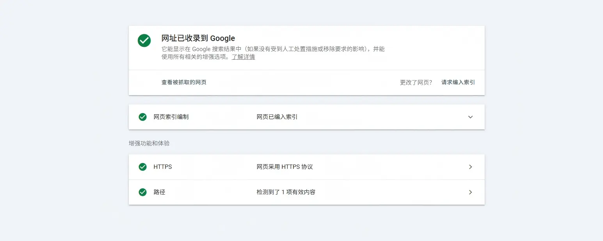This screenshot has width=603, height=241.
Task: Click the large green checkmark beside 网址已收录到 Google
Action: click(144, 41)
